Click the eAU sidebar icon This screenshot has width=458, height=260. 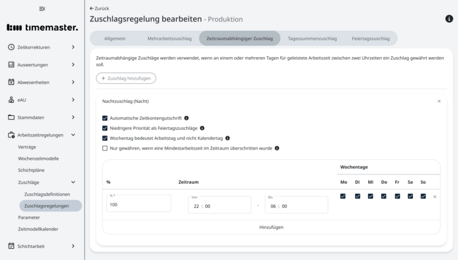[x=10, y=100]
